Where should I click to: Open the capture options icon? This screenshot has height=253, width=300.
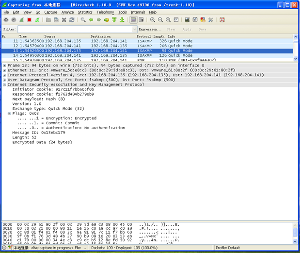14,20
